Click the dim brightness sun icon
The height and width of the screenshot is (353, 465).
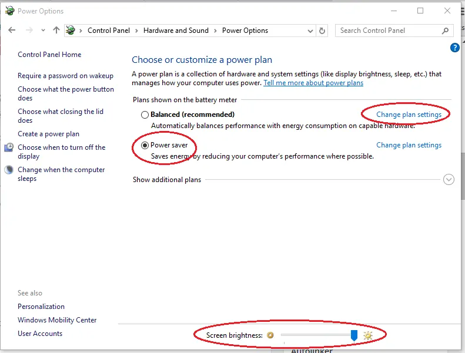tap(270, 335)
